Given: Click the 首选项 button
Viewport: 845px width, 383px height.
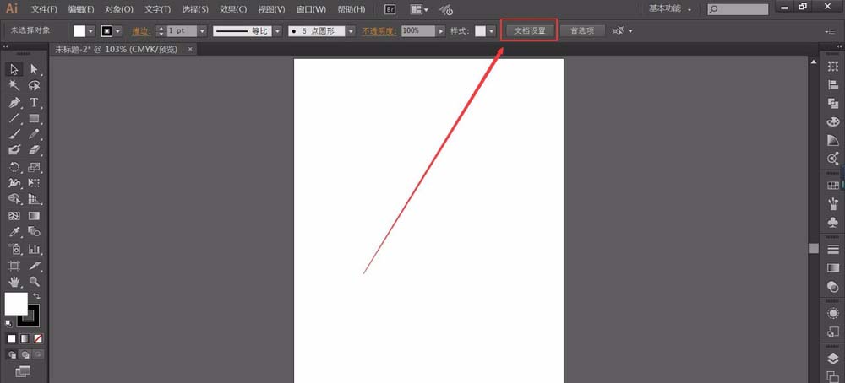Looking at the screenshot, I should [582, 30].
